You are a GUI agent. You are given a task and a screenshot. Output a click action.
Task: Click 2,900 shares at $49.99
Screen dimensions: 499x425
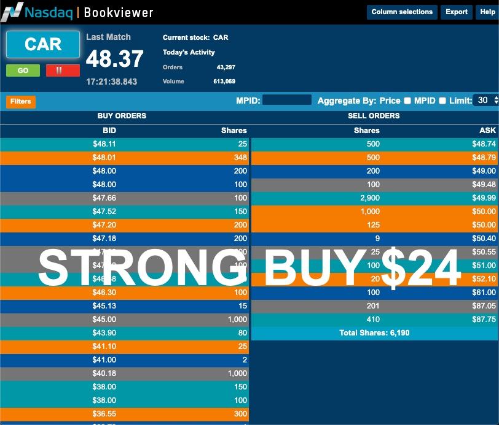click(x=370, y=198)
